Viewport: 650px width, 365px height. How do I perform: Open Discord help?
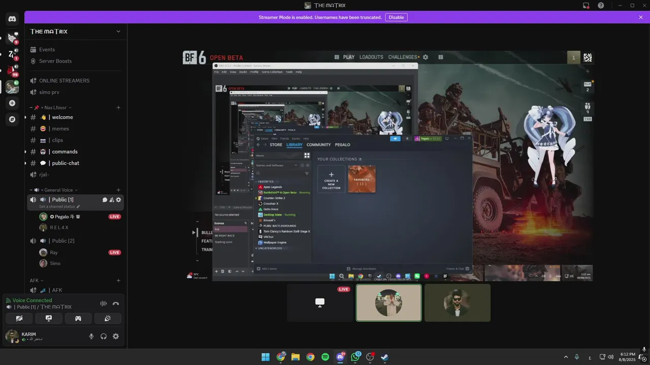(x=601, y=5)
